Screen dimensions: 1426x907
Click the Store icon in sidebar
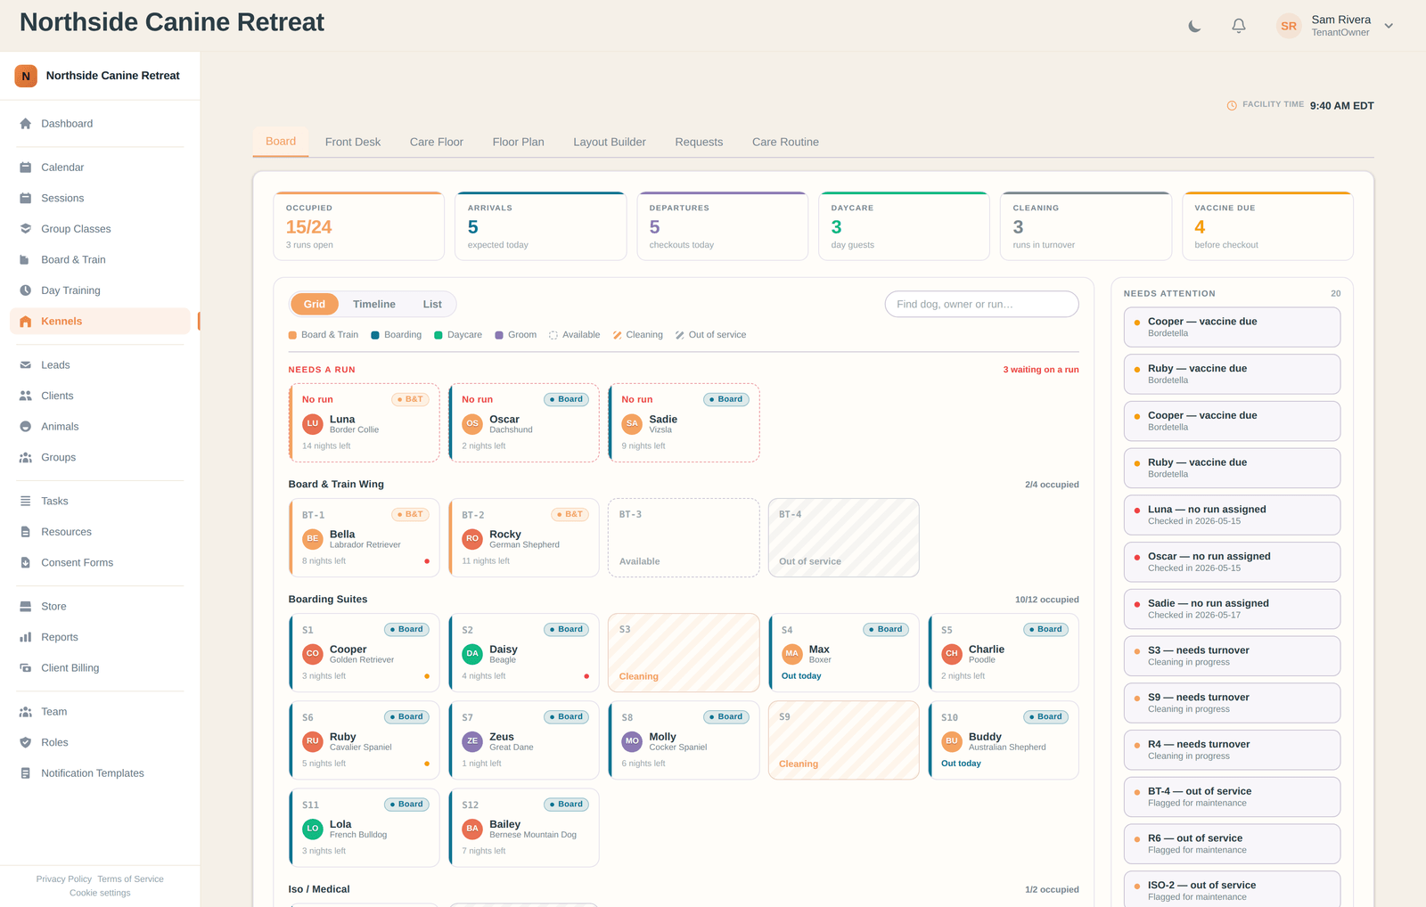25,607
